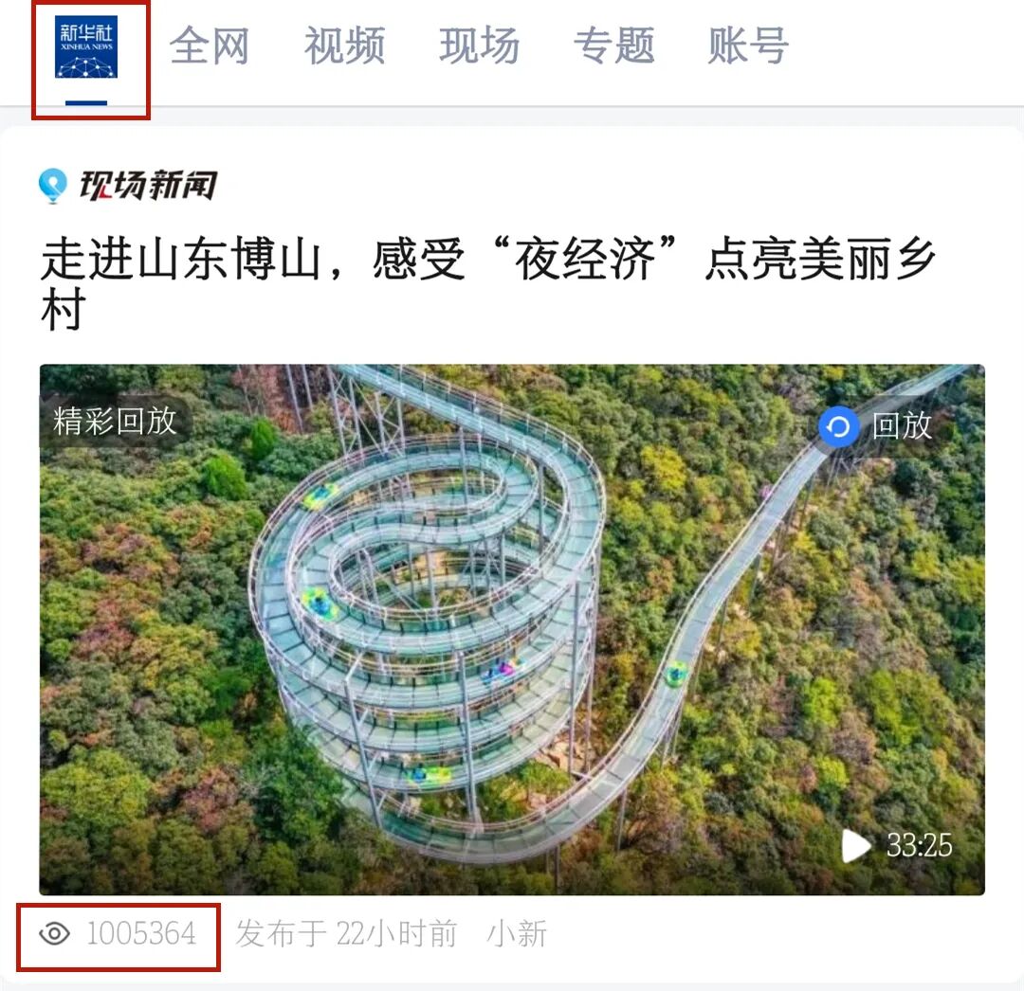The width and height of the screenshot is (1024, 991).
Task: Open the glass slide video thumbnail
Action: 512,630
